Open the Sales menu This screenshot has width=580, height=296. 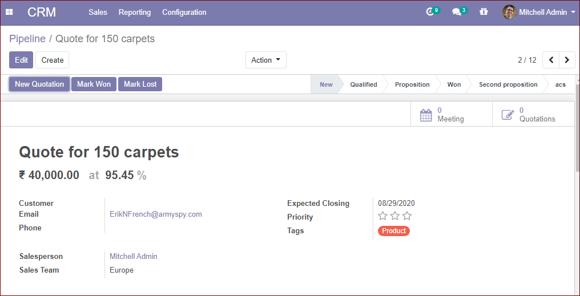pos(98,12)
